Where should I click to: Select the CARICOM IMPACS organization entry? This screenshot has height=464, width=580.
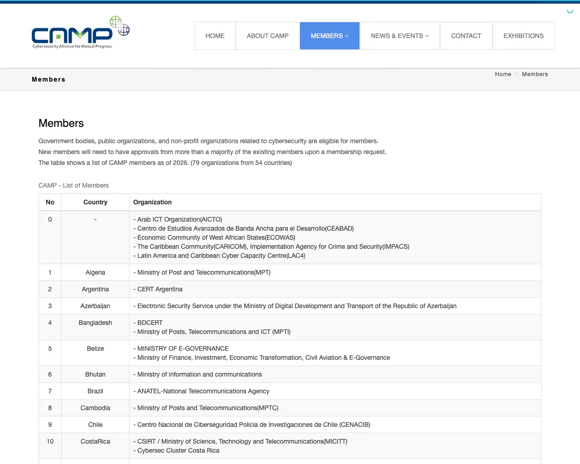271,246
